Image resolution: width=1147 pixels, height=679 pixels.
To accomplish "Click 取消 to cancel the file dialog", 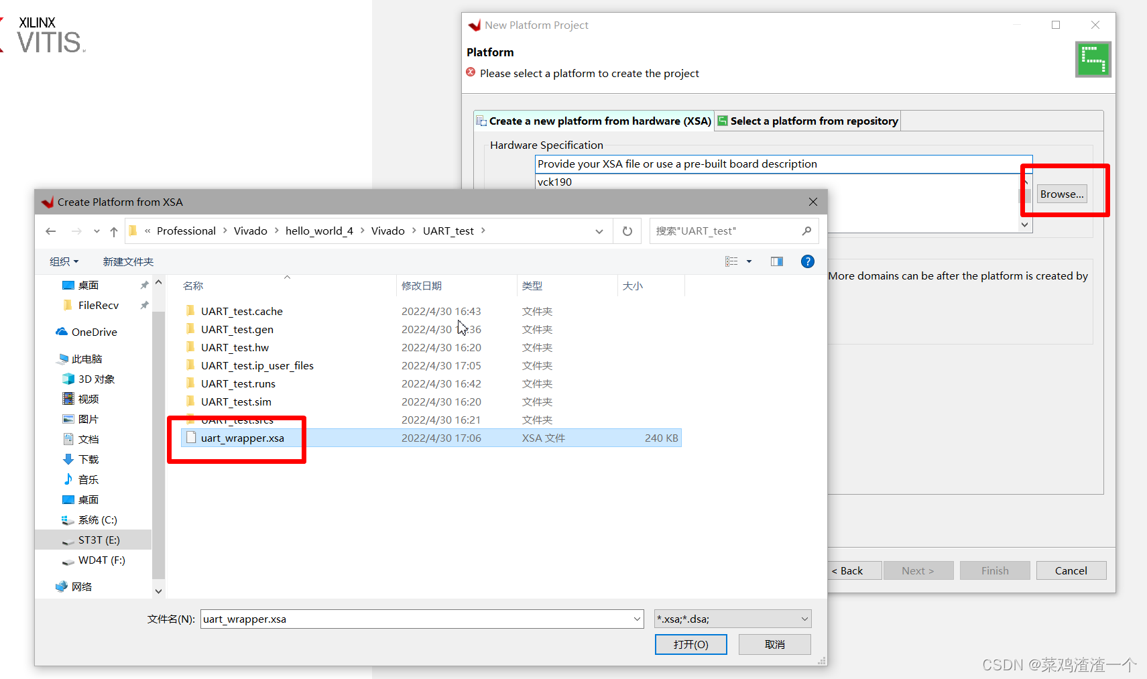I will click(x=775, y=644).
